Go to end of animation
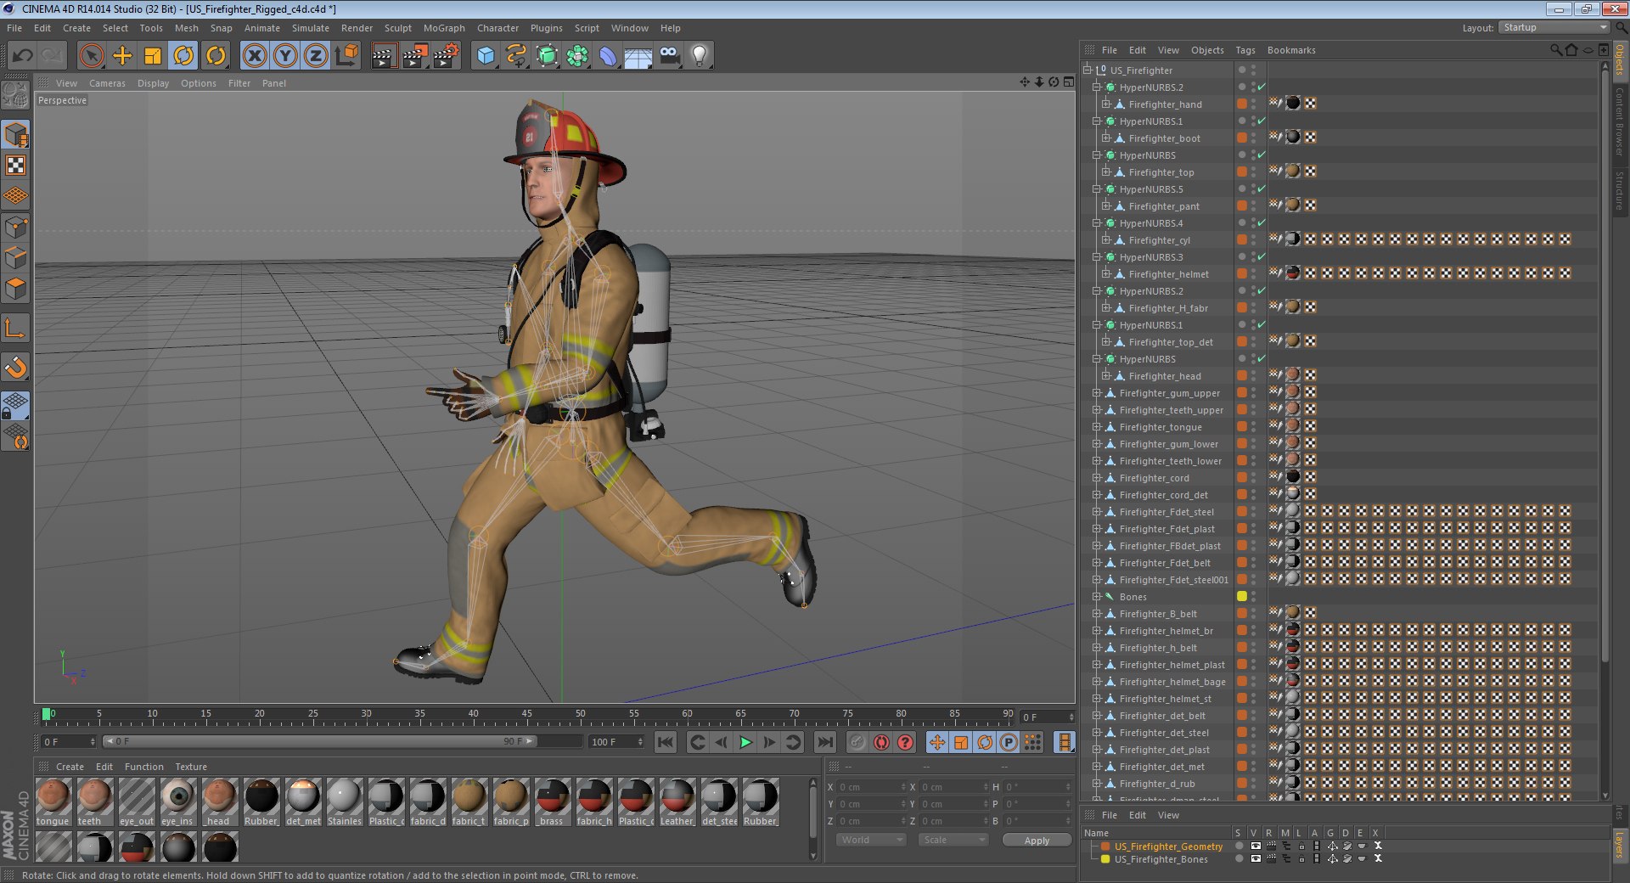 824,742
